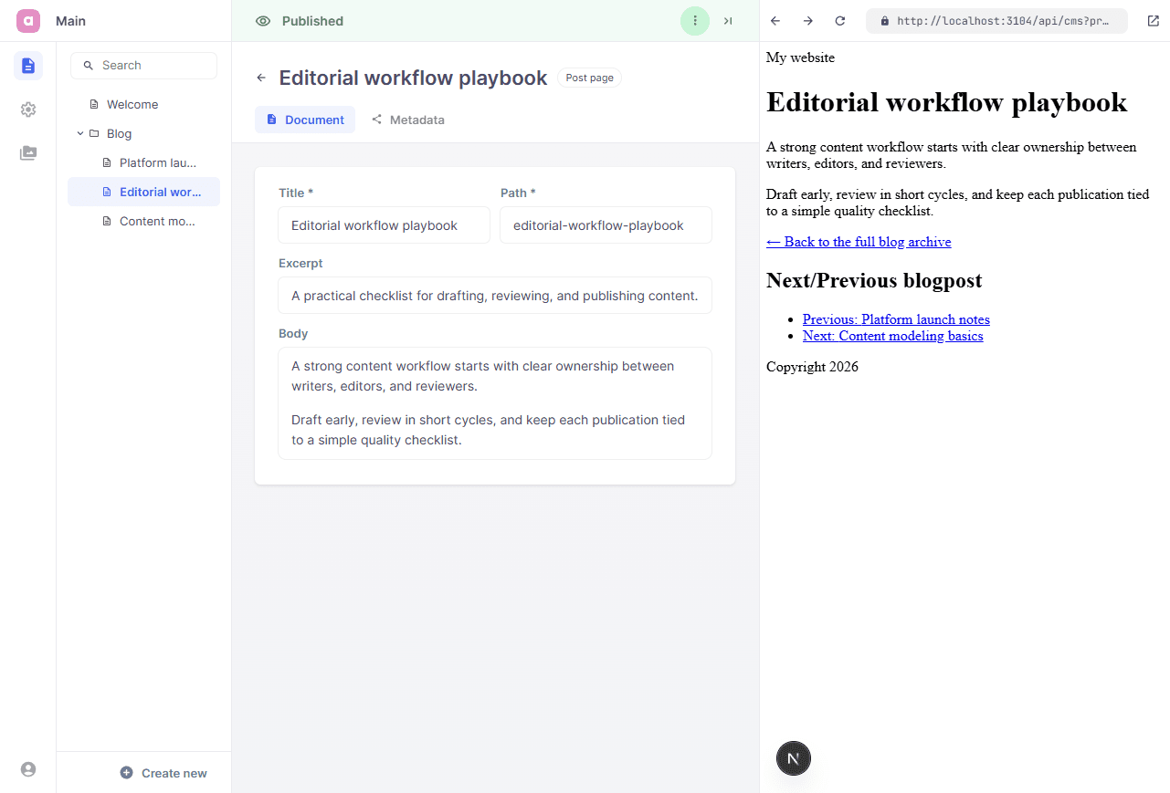
Task: Click the Create new button
Action: [163, 773]
